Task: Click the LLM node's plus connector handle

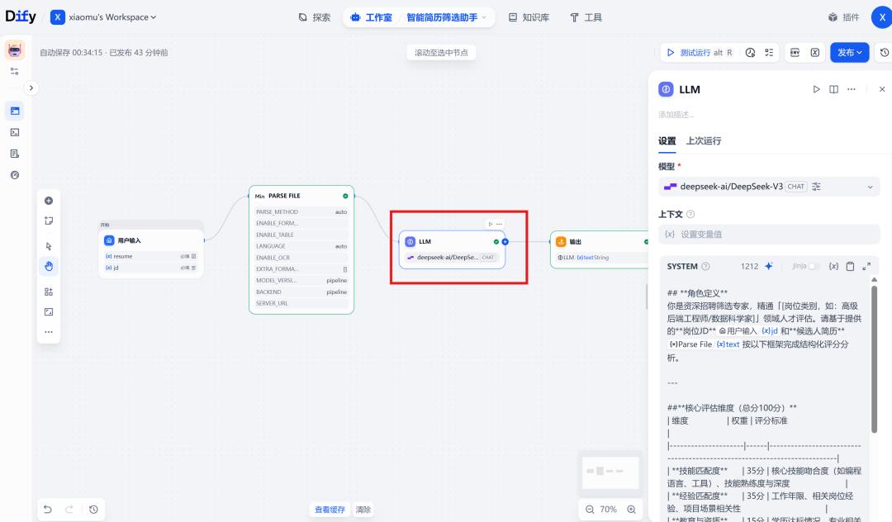Action: click(505, 242)
